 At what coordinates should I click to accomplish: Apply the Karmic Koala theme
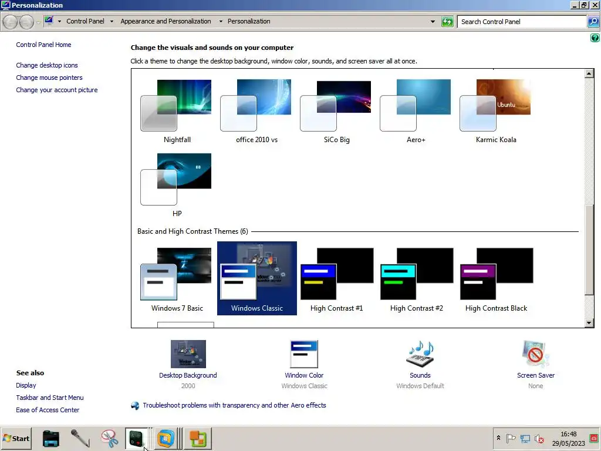495,111
